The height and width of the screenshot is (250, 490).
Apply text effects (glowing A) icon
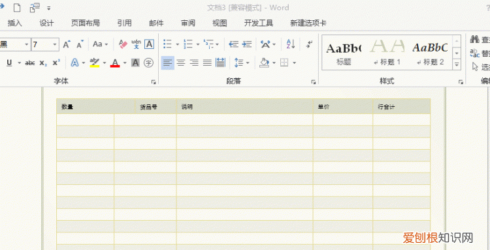[x=74, y=63]
